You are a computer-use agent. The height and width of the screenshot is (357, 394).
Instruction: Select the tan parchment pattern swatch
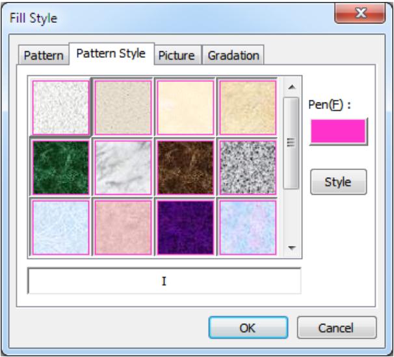[x=247, y=108]
